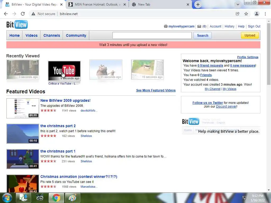Close the New Tab tab
The height and width of the screenshot is (203, 271).
point(188,4)
